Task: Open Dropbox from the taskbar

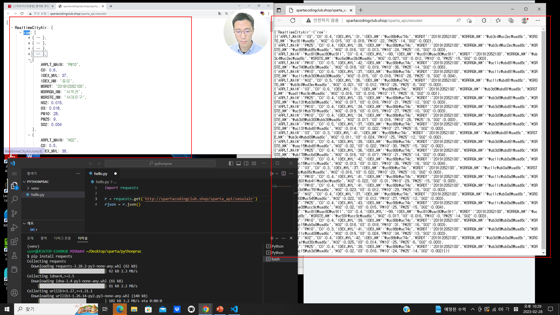Action: pos(177,309)
